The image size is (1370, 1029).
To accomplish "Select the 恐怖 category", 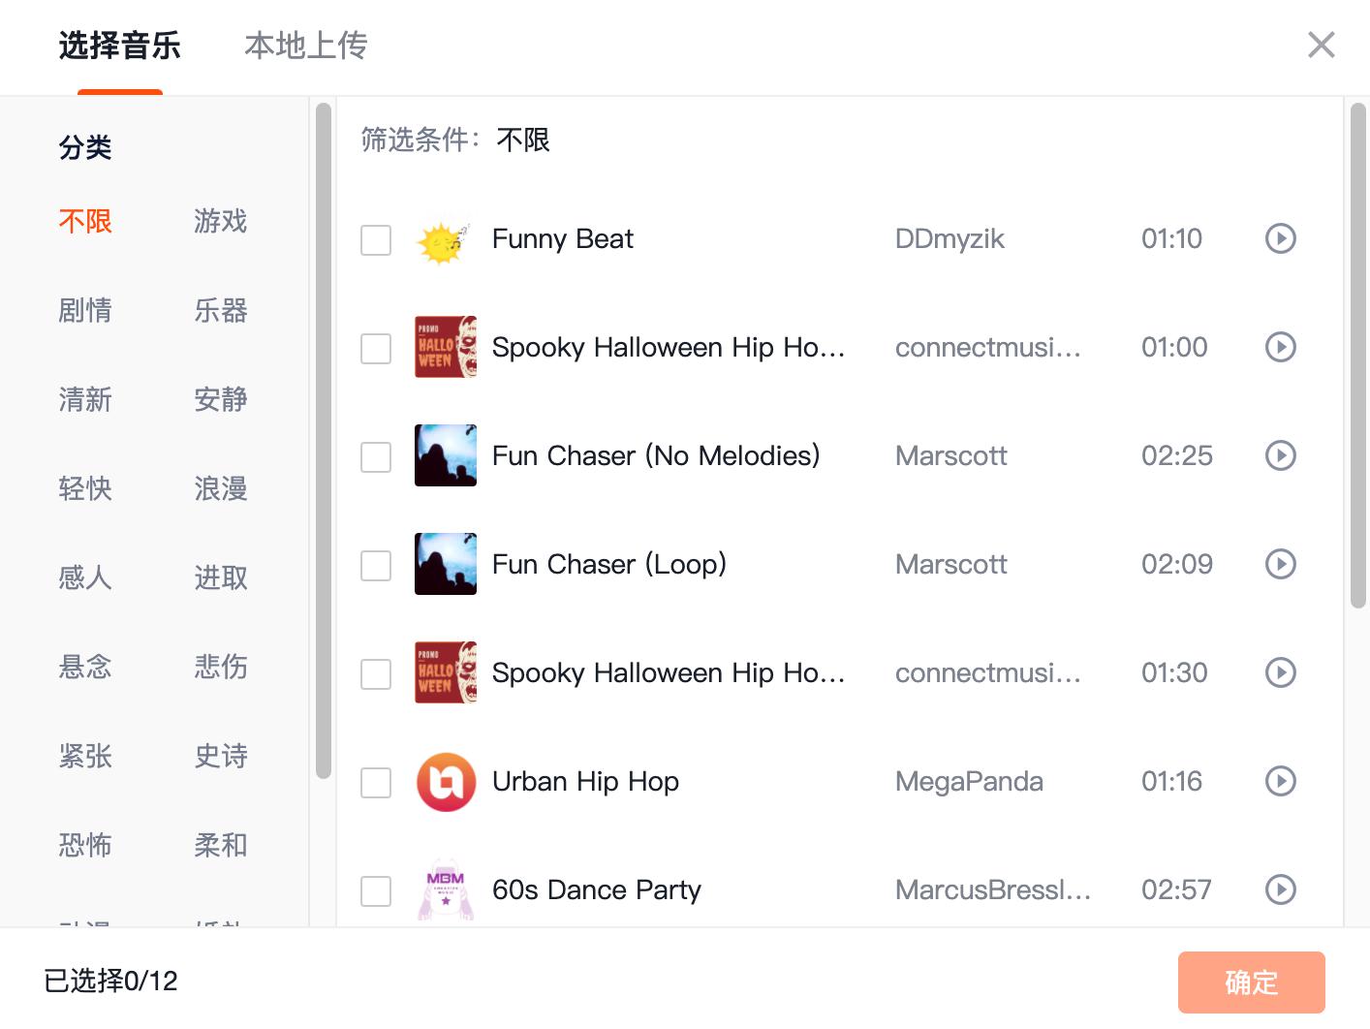I will [85, 846].
